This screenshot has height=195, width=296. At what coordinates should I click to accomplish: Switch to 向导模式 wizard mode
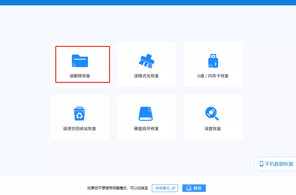[x=165, y=188]
